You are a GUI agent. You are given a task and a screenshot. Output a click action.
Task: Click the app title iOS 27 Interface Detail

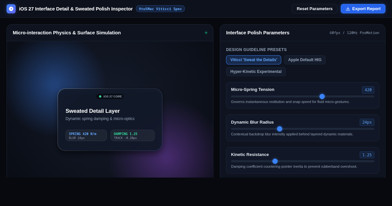[x=76, y=9]
